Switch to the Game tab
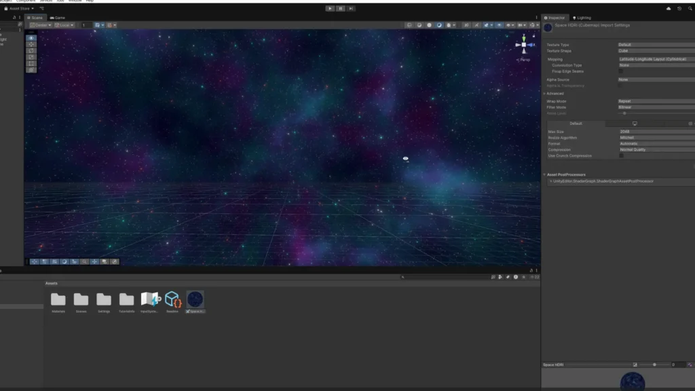This screenshot has width=695, height=391. (x=58, y=18)
